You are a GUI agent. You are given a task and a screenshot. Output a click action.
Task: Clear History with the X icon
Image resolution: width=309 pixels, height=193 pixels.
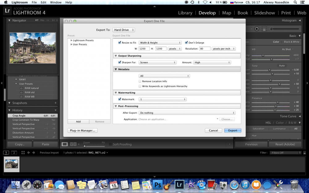[x=56, y=110]
